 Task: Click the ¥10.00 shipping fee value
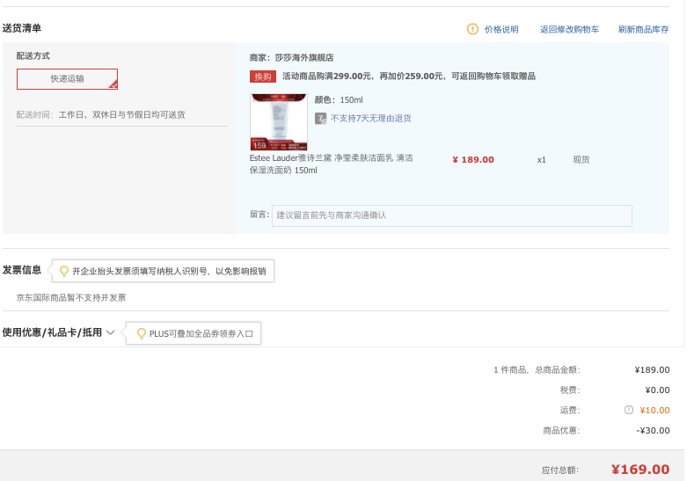(x=654, y=411)
